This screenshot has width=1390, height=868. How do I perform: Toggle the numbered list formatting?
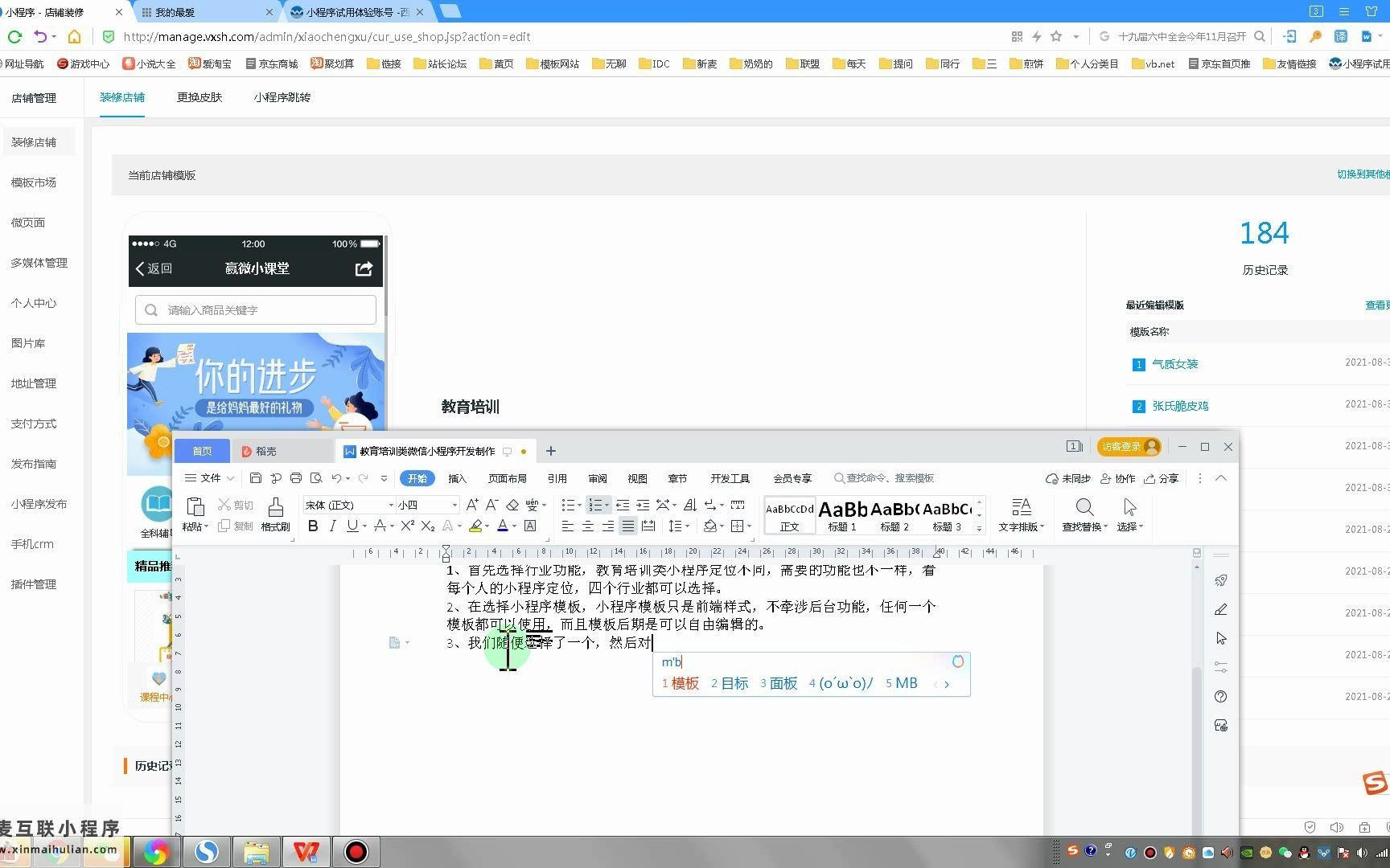click(595, 505)
